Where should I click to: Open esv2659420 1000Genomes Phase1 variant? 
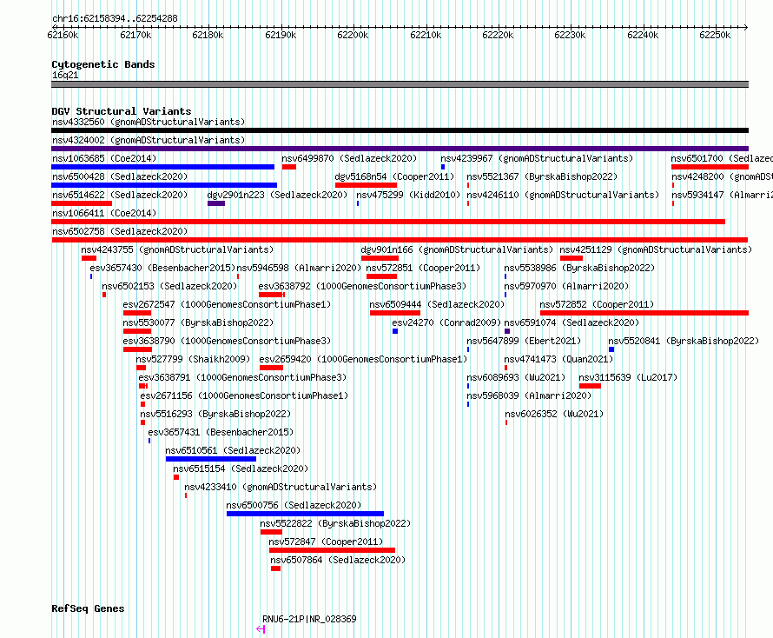coord(363,359)
